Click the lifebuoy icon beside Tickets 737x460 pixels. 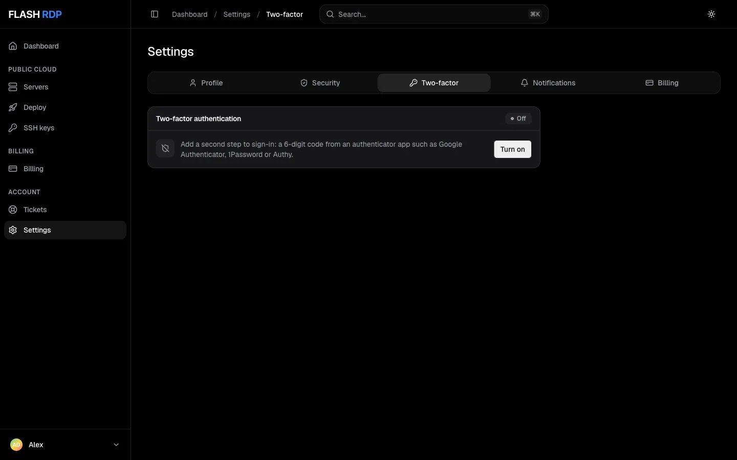pos(13,210)
